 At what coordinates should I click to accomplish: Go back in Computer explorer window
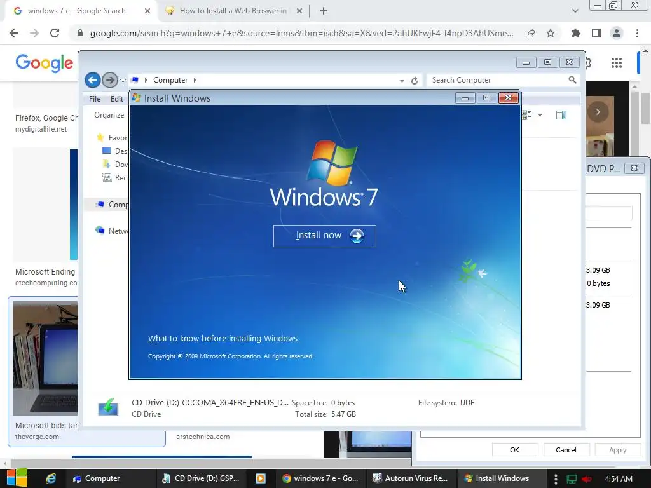93,80
